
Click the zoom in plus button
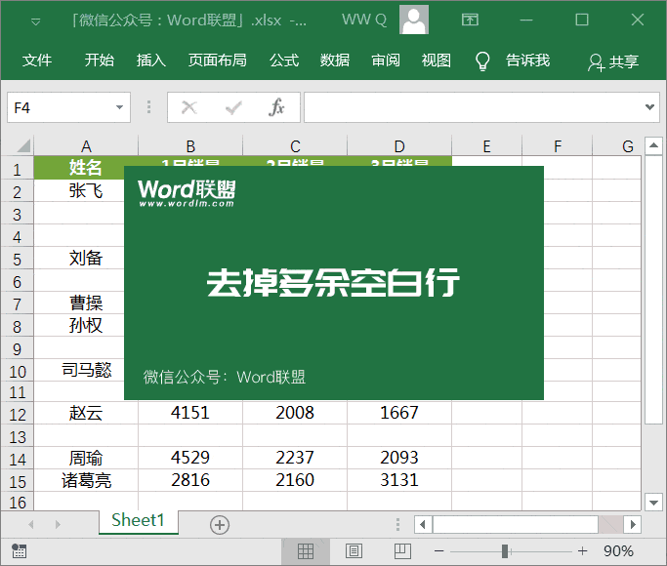pos(583,551)
